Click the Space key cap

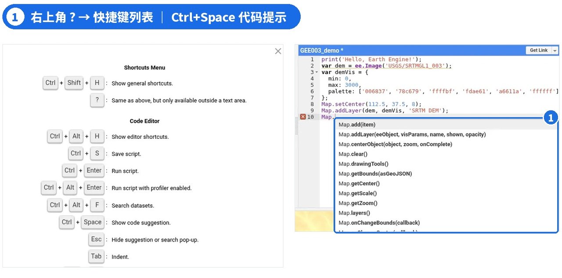coord(93,222)
